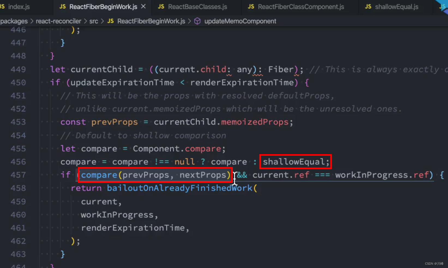Switch to the shallowEqual.js tab
Screen dimensions: 448x268
tap(396, 7)
